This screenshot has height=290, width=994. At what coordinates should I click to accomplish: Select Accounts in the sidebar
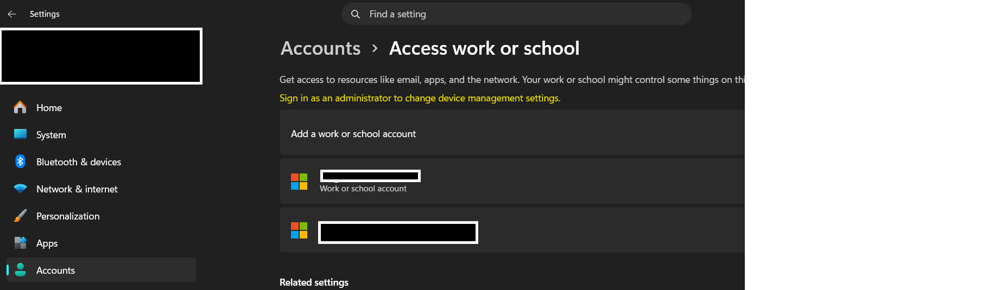(x=101, y=270)
